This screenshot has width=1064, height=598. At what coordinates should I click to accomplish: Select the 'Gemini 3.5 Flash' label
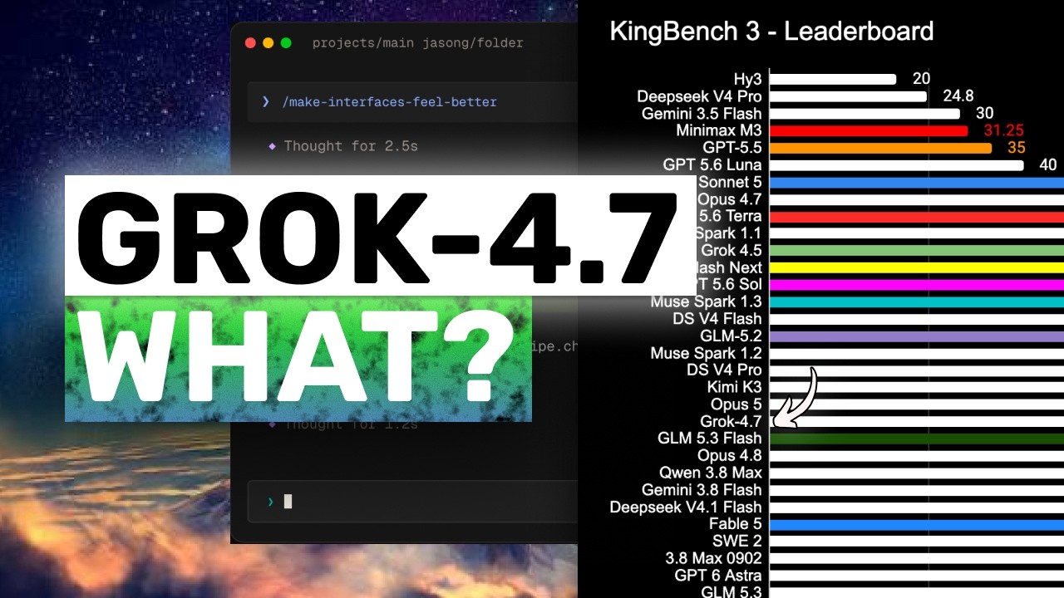(702, 114)
